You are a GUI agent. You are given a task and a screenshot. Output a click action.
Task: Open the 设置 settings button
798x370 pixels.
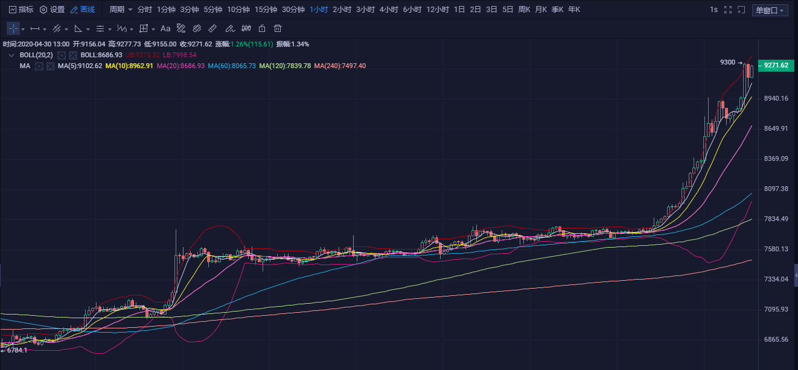click(52, 10)
